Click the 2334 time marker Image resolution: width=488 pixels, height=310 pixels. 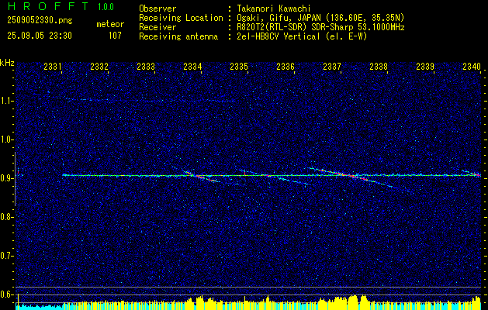pyautogui.click(x=192, y=67)
